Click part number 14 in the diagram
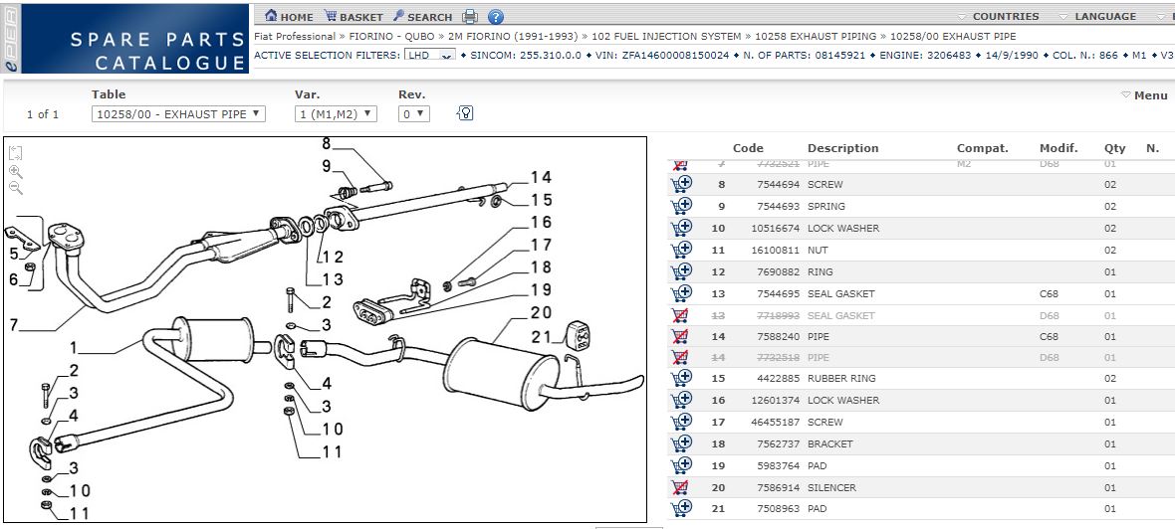The height and width of the screenshot is (529, 1175). 541,177
